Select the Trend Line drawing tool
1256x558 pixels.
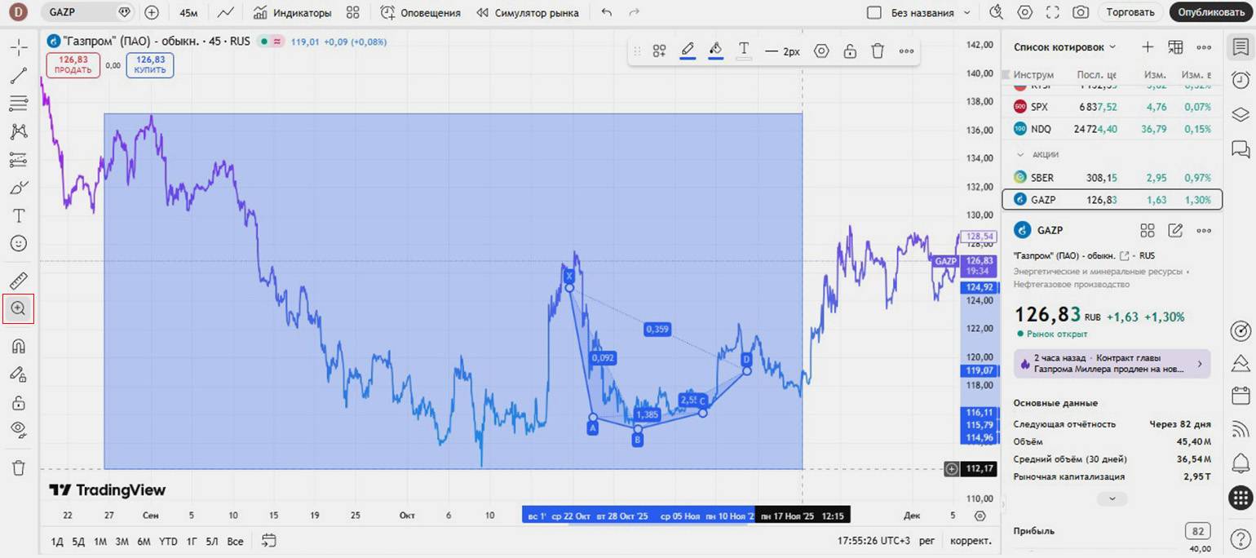18,76
